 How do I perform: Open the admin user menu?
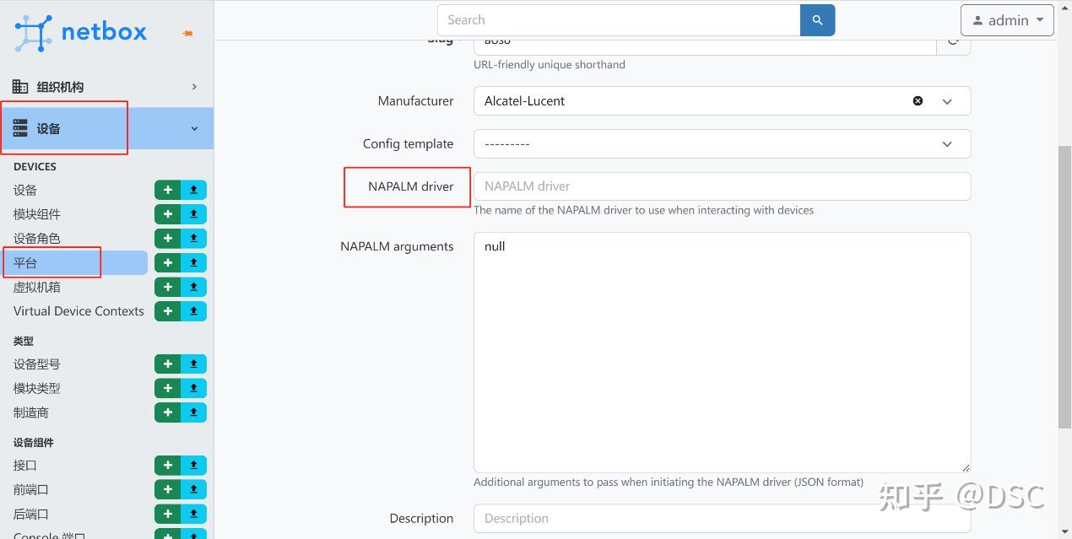coord(1007,20)
